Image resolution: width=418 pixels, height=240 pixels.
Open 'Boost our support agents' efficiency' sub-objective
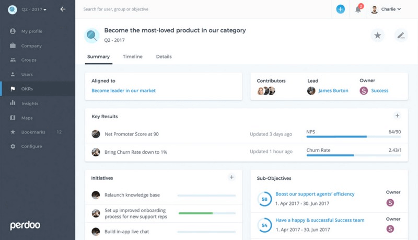(315, 194)
